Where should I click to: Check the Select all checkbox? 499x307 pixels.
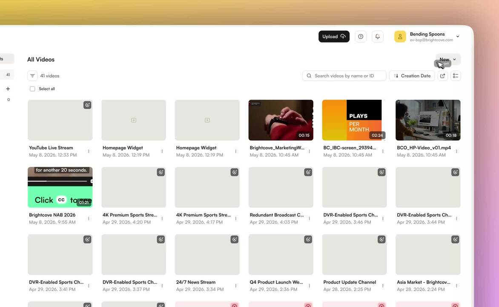[x=32, y=89]
